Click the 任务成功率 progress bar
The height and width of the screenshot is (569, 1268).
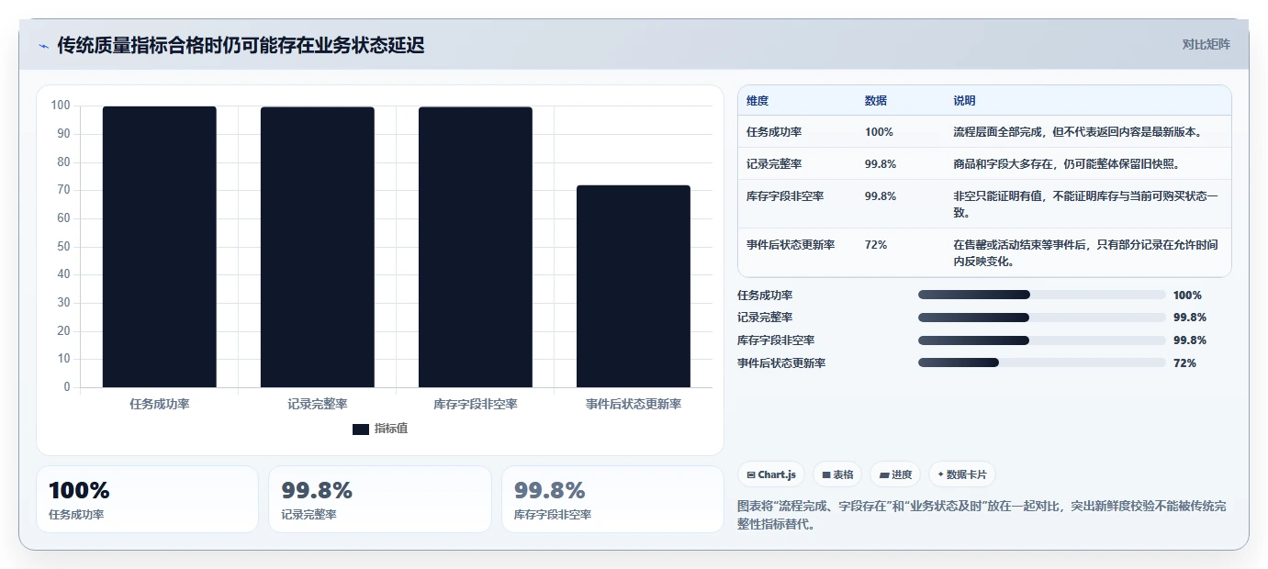(x=1042, y=295)
